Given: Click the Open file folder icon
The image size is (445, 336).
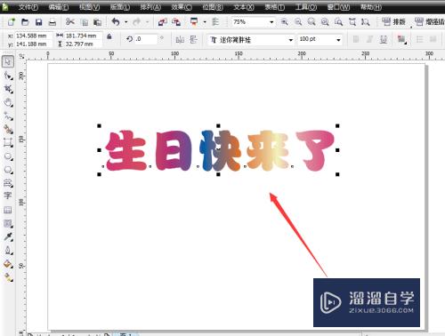Looking at the screenshot, I should (x=25, y=22).
